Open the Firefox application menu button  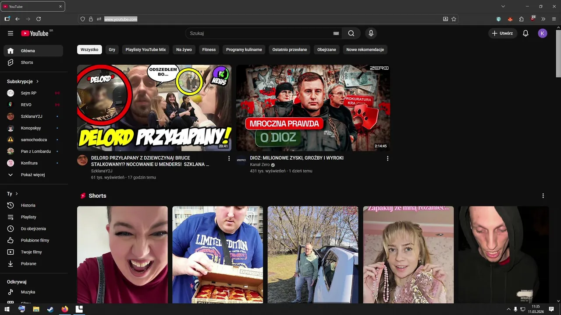pyautogui.click(x=554, y=19)
